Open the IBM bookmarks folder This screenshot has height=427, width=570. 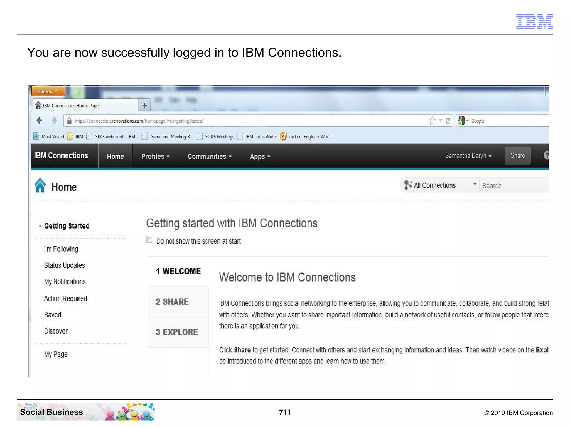[75, 136]
